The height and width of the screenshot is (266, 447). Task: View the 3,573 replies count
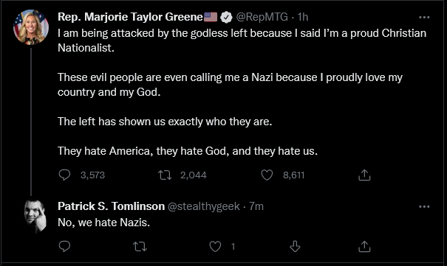pyautogui.click(x=92, y=175)
